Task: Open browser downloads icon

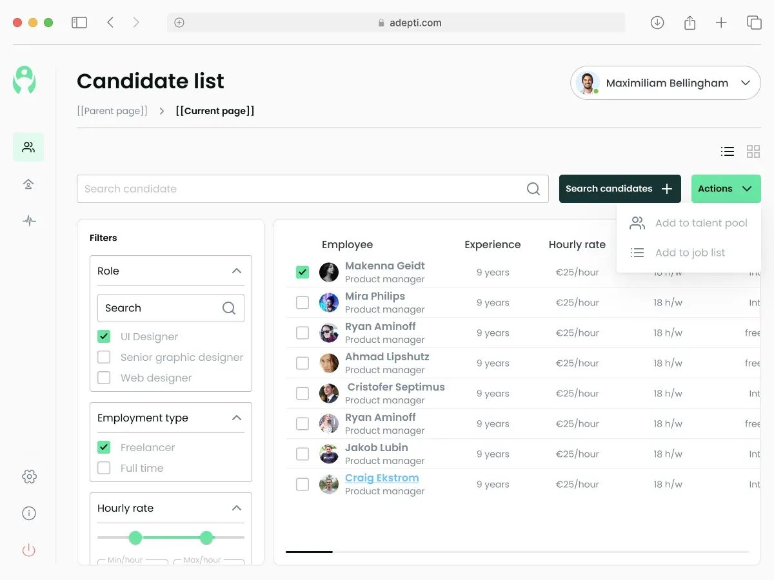Action: tap(657, 23)
